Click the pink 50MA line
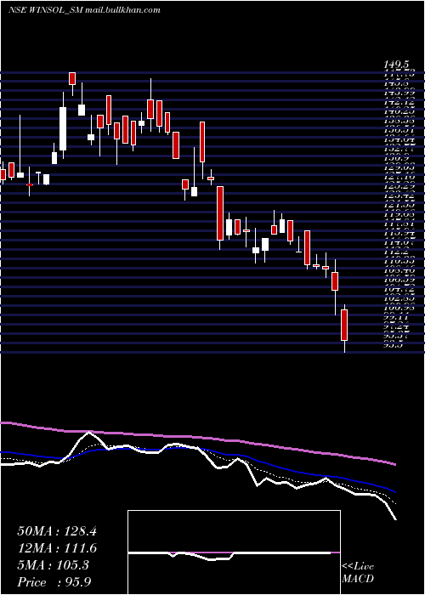This screenshot has height=595, width=425. pos(197,438)
